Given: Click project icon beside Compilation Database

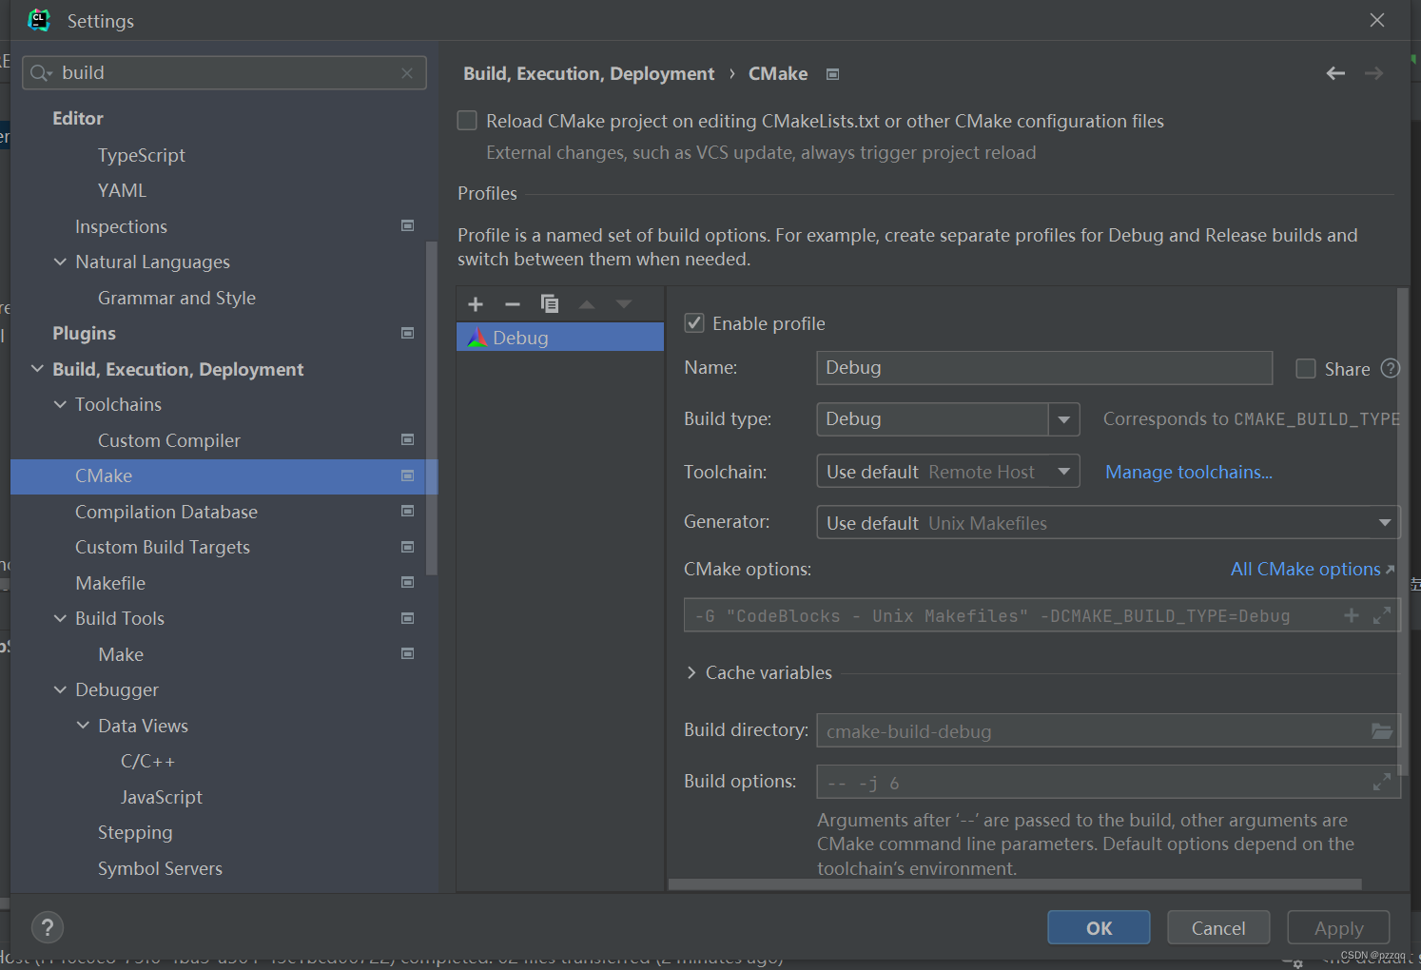Looking at the screenshot, I should coord(408,511).
